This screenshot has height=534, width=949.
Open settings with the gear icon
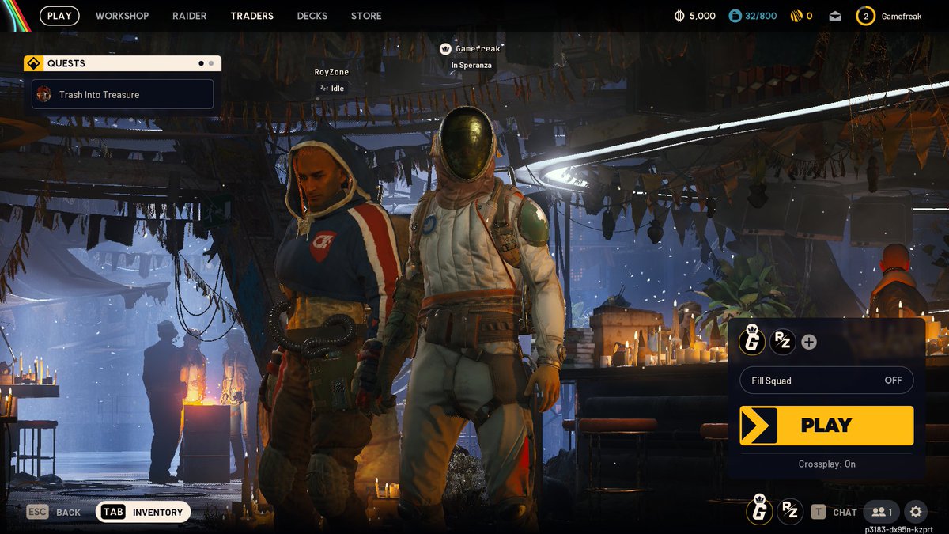[x=916, y=512]
